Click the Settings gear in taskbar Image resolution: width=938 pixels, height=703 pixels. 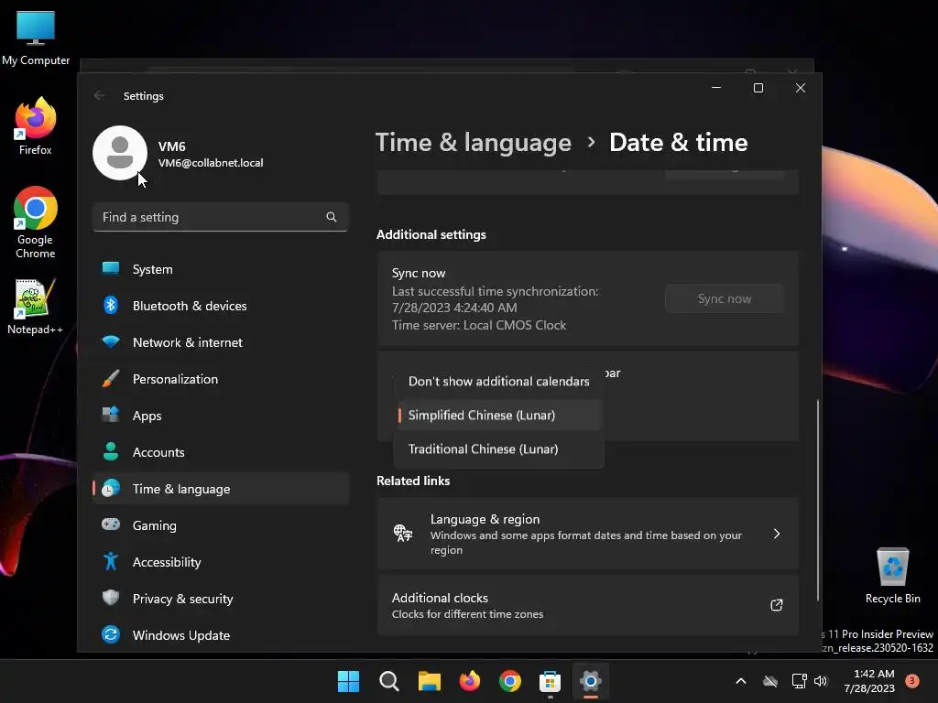tap(591, 681)
